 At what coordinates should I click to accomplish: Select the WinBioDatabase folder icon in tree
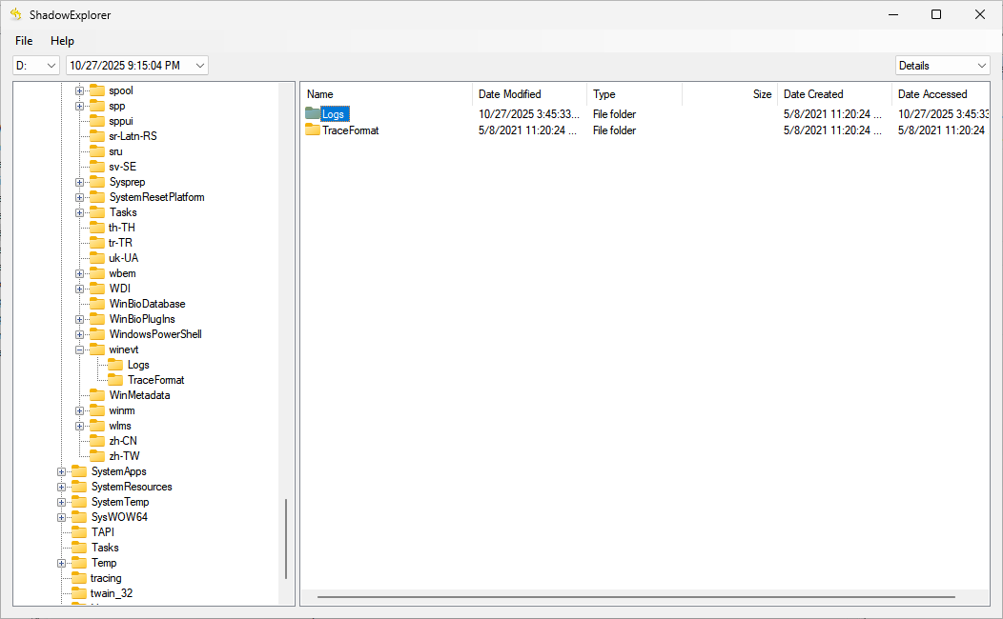97,304
